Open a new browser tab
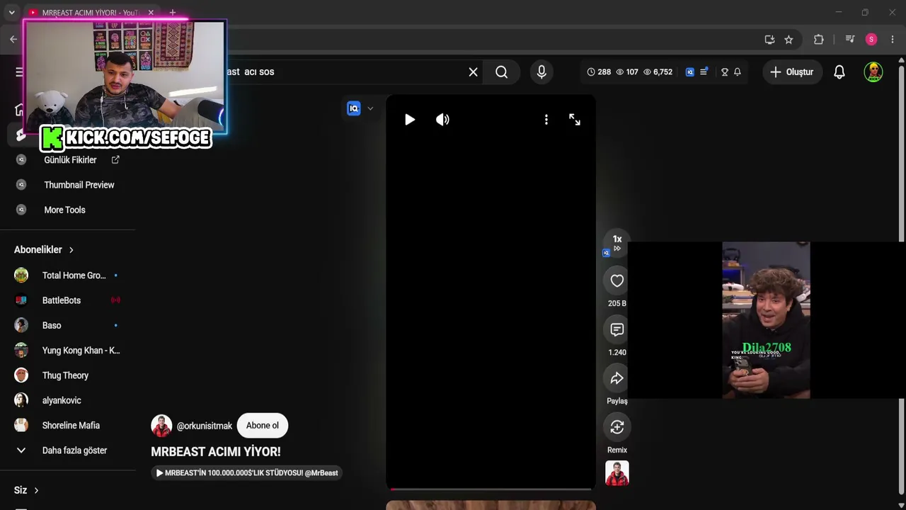 (172, 13)
